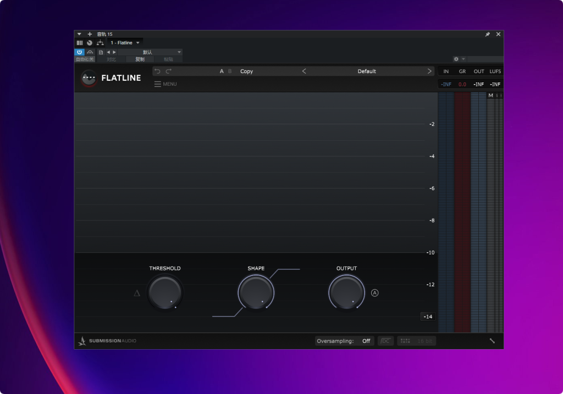
Task: Undo the last change with the undo arrow
Action: click(157, 71)
